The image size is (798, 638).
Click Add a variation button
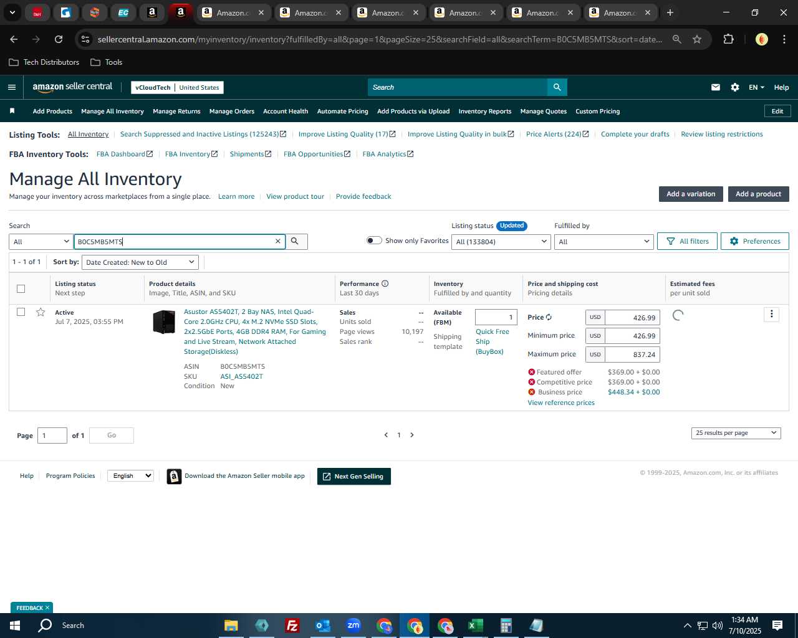(x=691, y=194)
